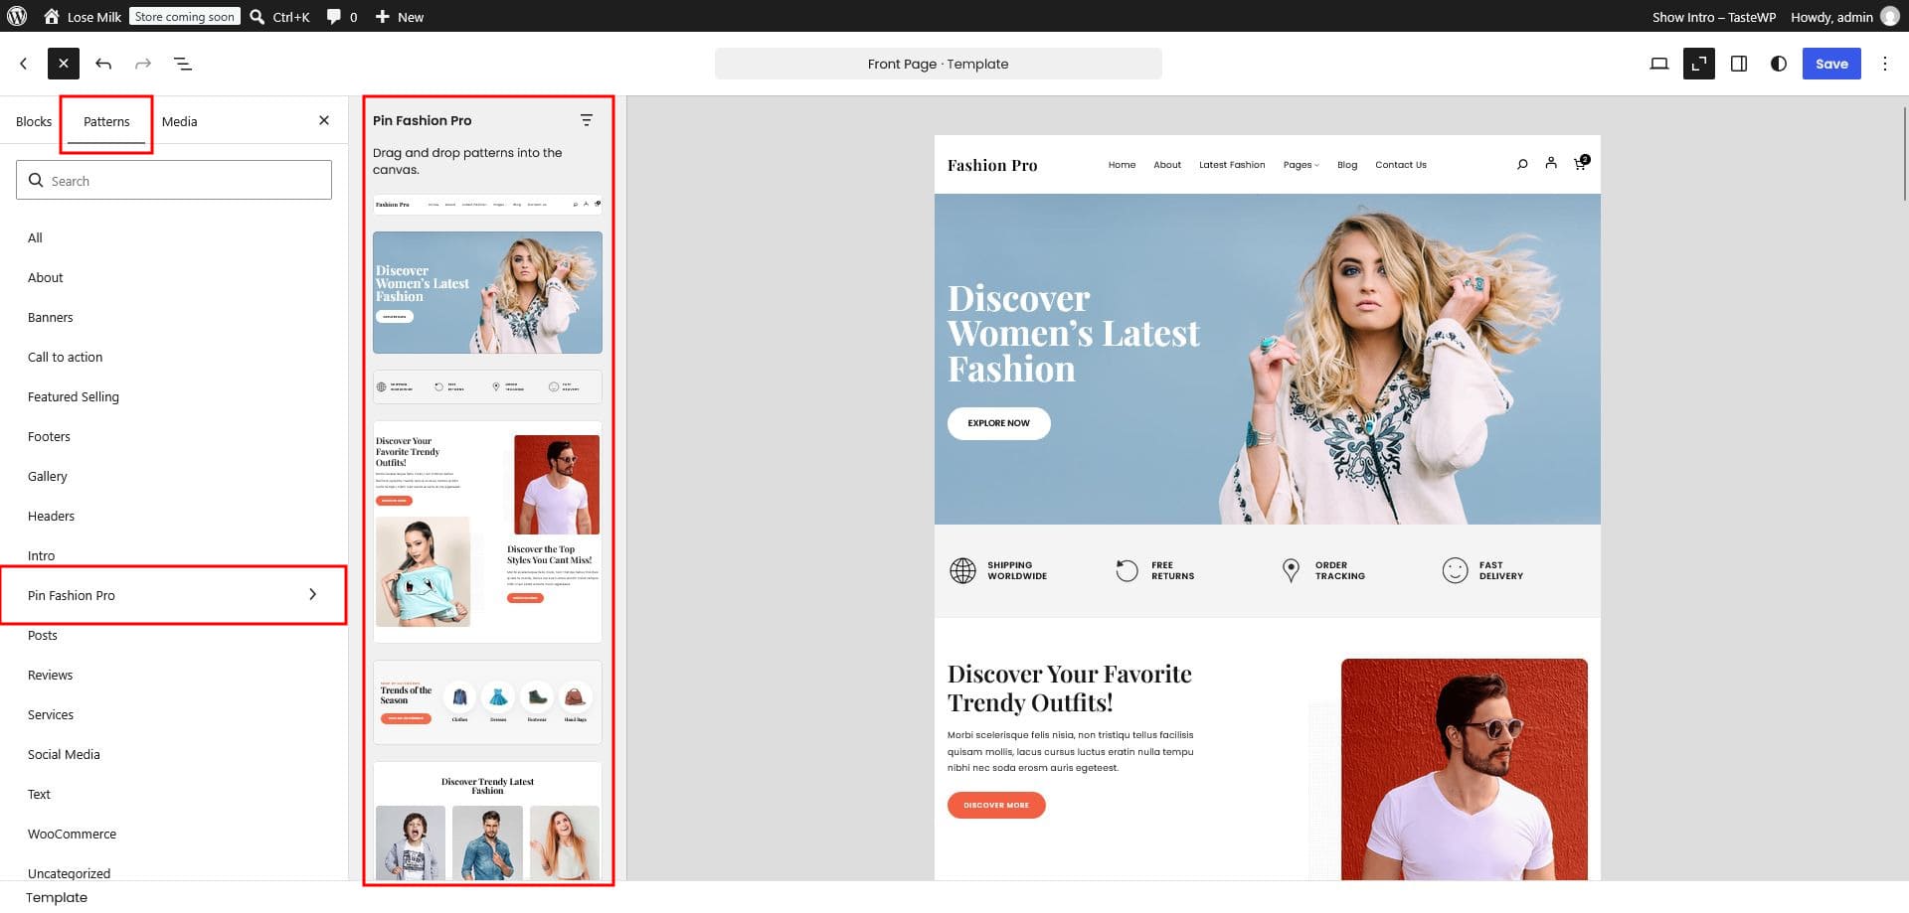Click the shopping cart icon in site header

coord(1581,163)
